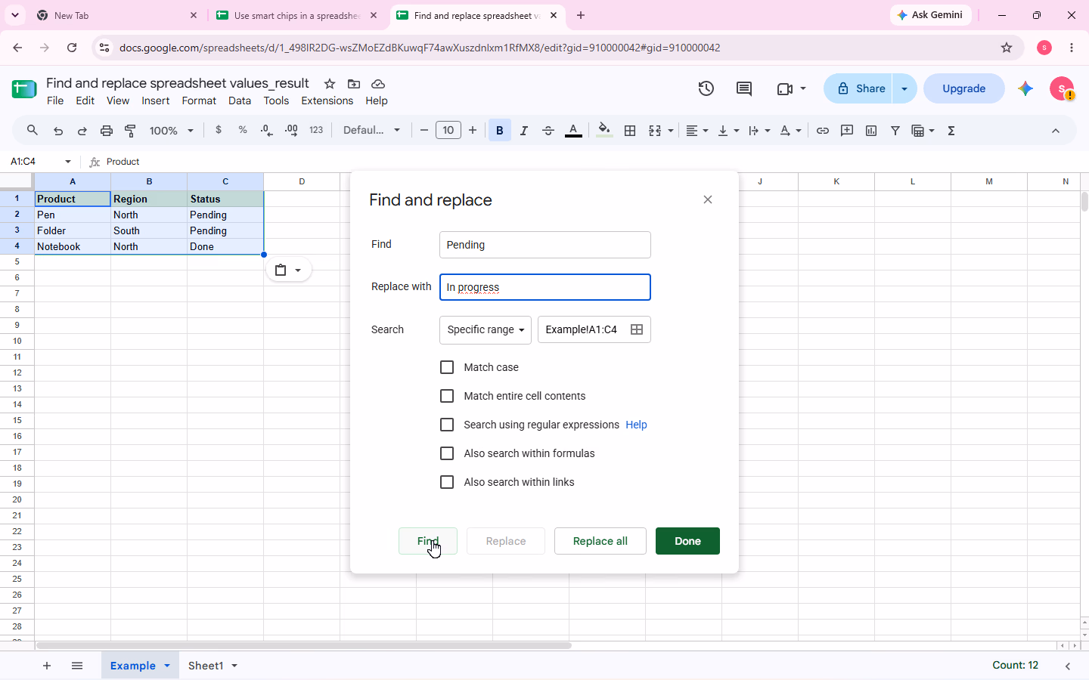Enable Search using regular expressions
Screen dimensions: 1089x680
[447, 425]
